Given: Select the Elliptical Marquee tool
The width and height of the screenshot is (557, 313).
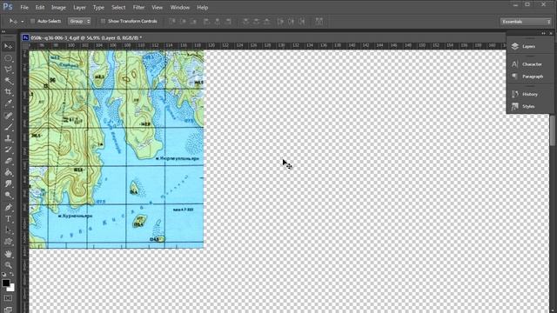Looking at the screenshot, I should [8, 58].
